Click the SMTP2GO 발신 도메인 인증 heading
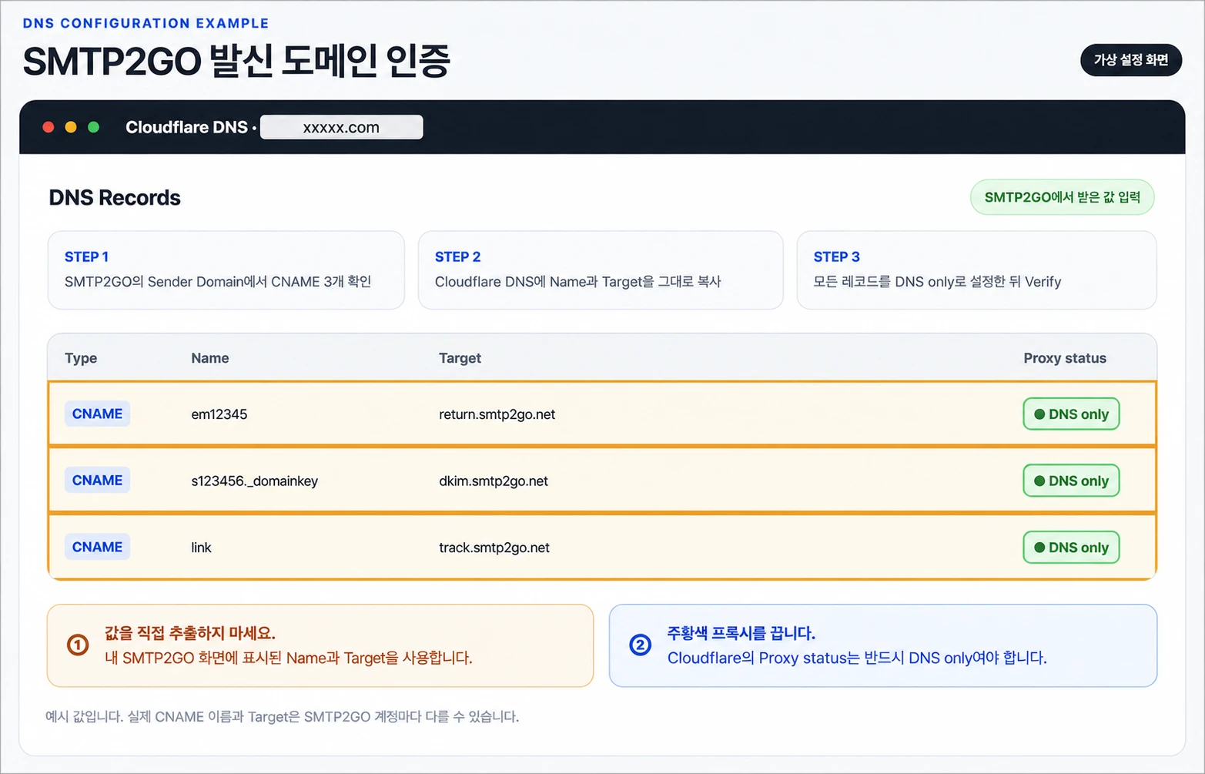 (x=236, y=61)
